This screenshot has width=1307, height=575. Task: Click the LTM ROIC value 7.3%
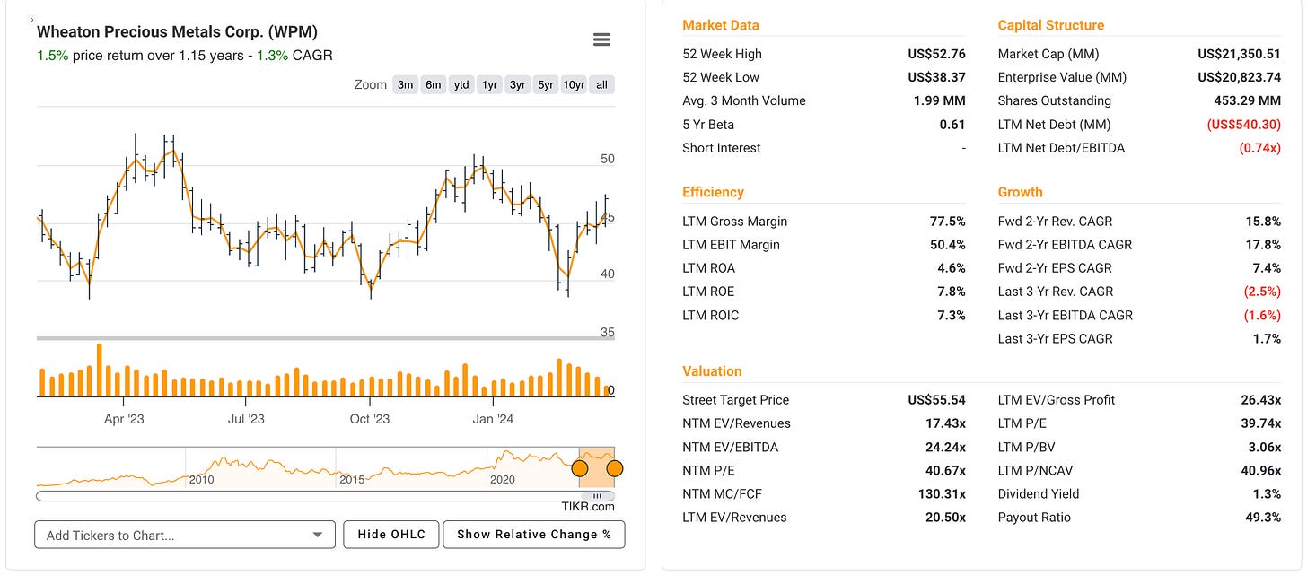(952, 315)
